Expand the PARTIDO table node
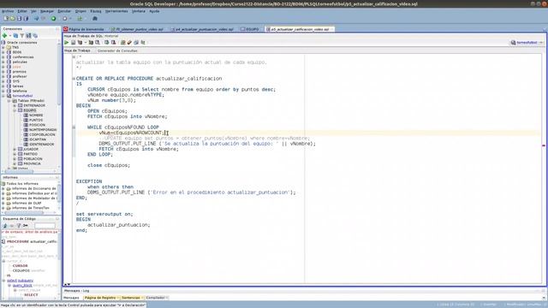The height and width of the screenshot is (308, 548). [x=15, y=154]
